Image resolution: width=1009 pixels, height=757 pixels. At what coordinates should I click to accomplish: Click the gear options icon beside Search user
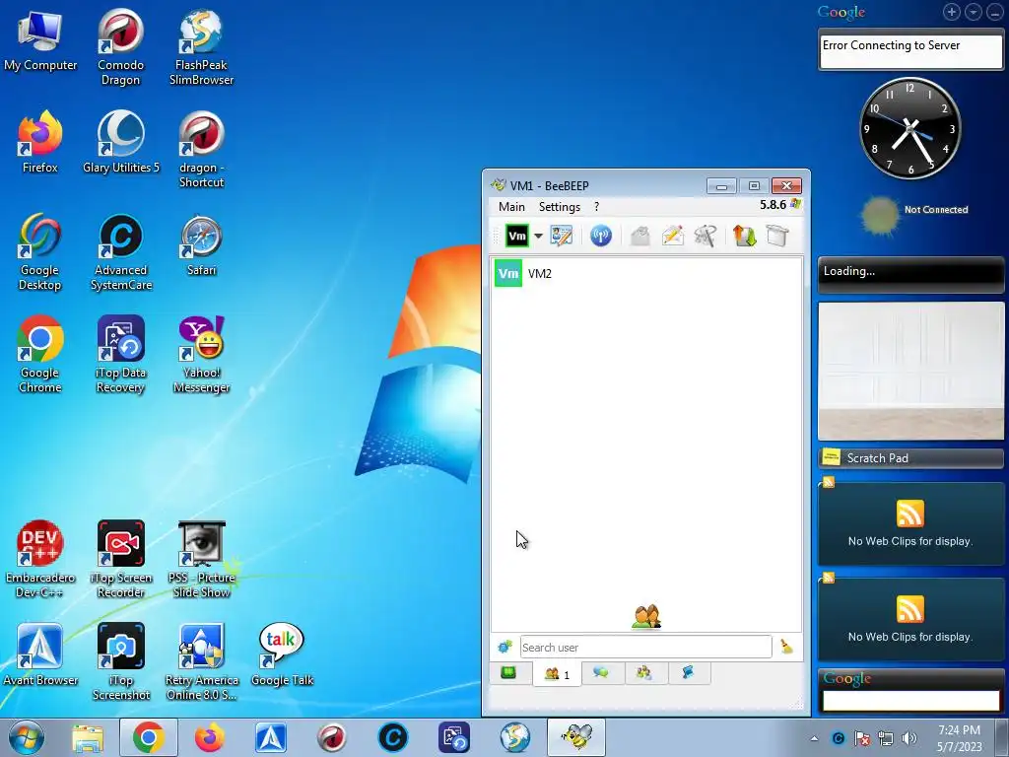click(504, 647)
